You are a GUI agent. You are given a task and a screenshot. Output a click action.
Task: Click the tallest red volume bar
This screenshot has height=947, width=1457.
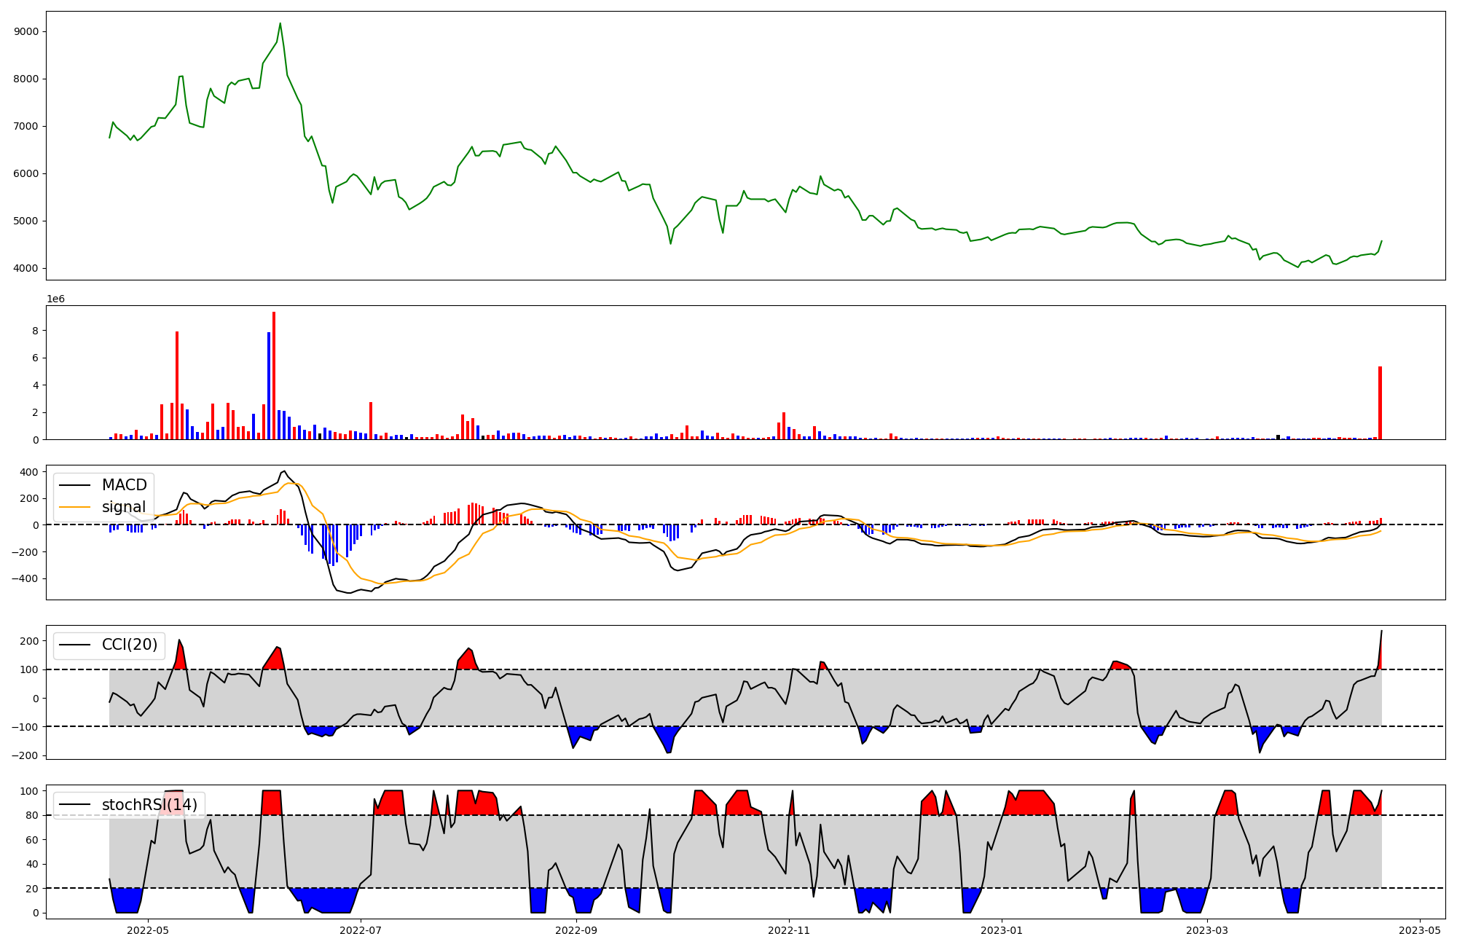coord(274,375)
